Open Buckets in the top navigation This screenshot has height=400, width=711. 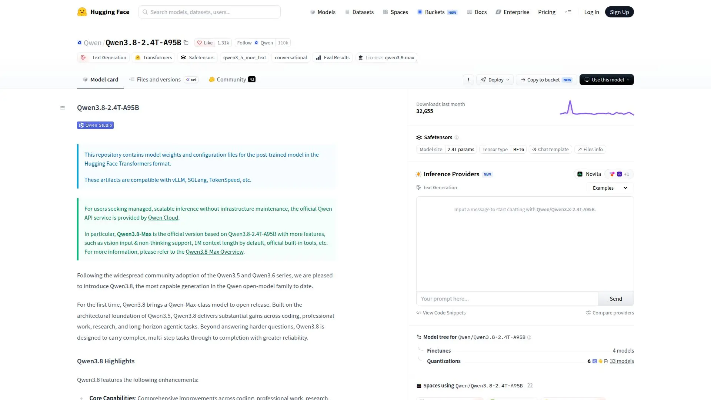437,12
